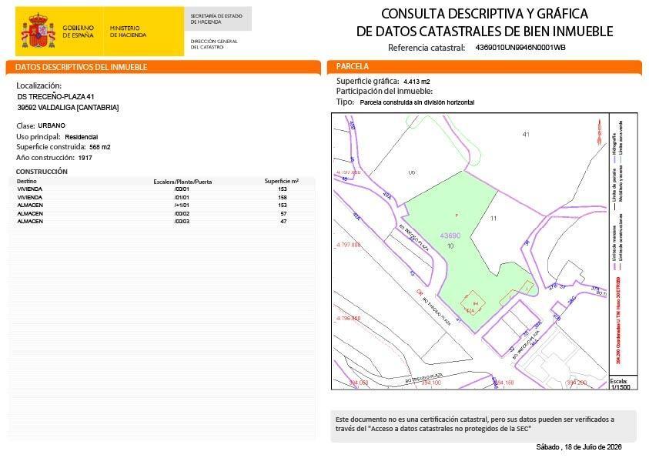Click coordinate label 394.100 on map
The width and height of the screenshot is (649, 458).
pos(431,383)
